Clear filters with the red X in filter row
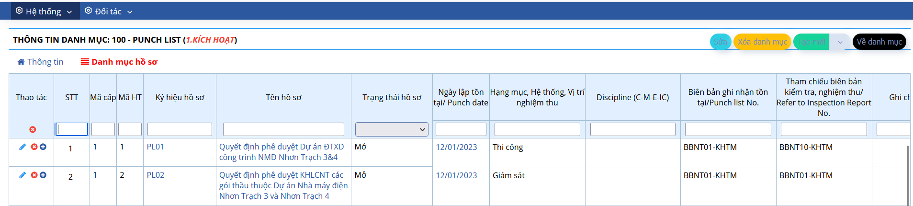 coord(33,129)
